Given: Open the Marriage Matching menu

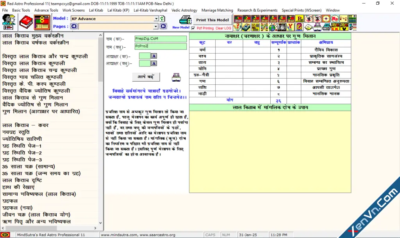Looking at the screenshot, I should click(x=217, y=10).
